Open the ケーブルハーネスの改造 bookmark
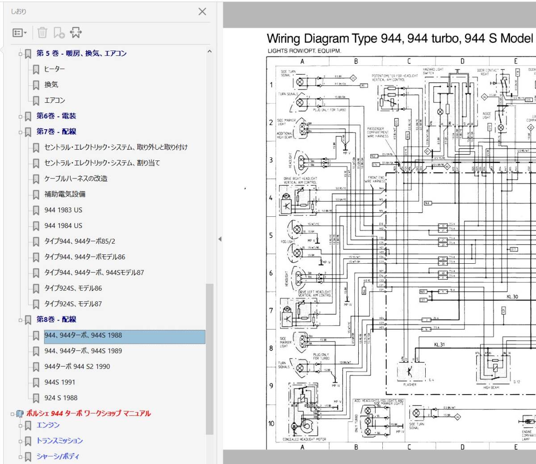The height and width of the screenshot is (464, 536). 76,178
